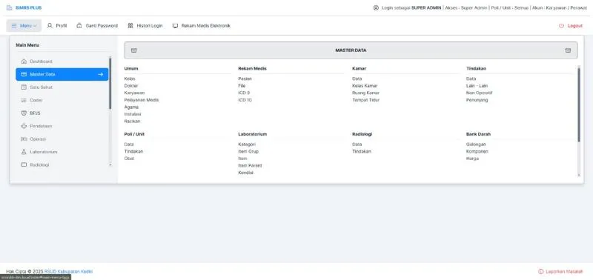Open Laboratorium in Main Menu
This screenshot has width=593, height=280.
pyautogui.click(x=62, y=152)
